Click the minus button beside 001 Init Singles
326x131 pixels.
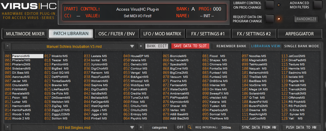[x=7, y=127]
